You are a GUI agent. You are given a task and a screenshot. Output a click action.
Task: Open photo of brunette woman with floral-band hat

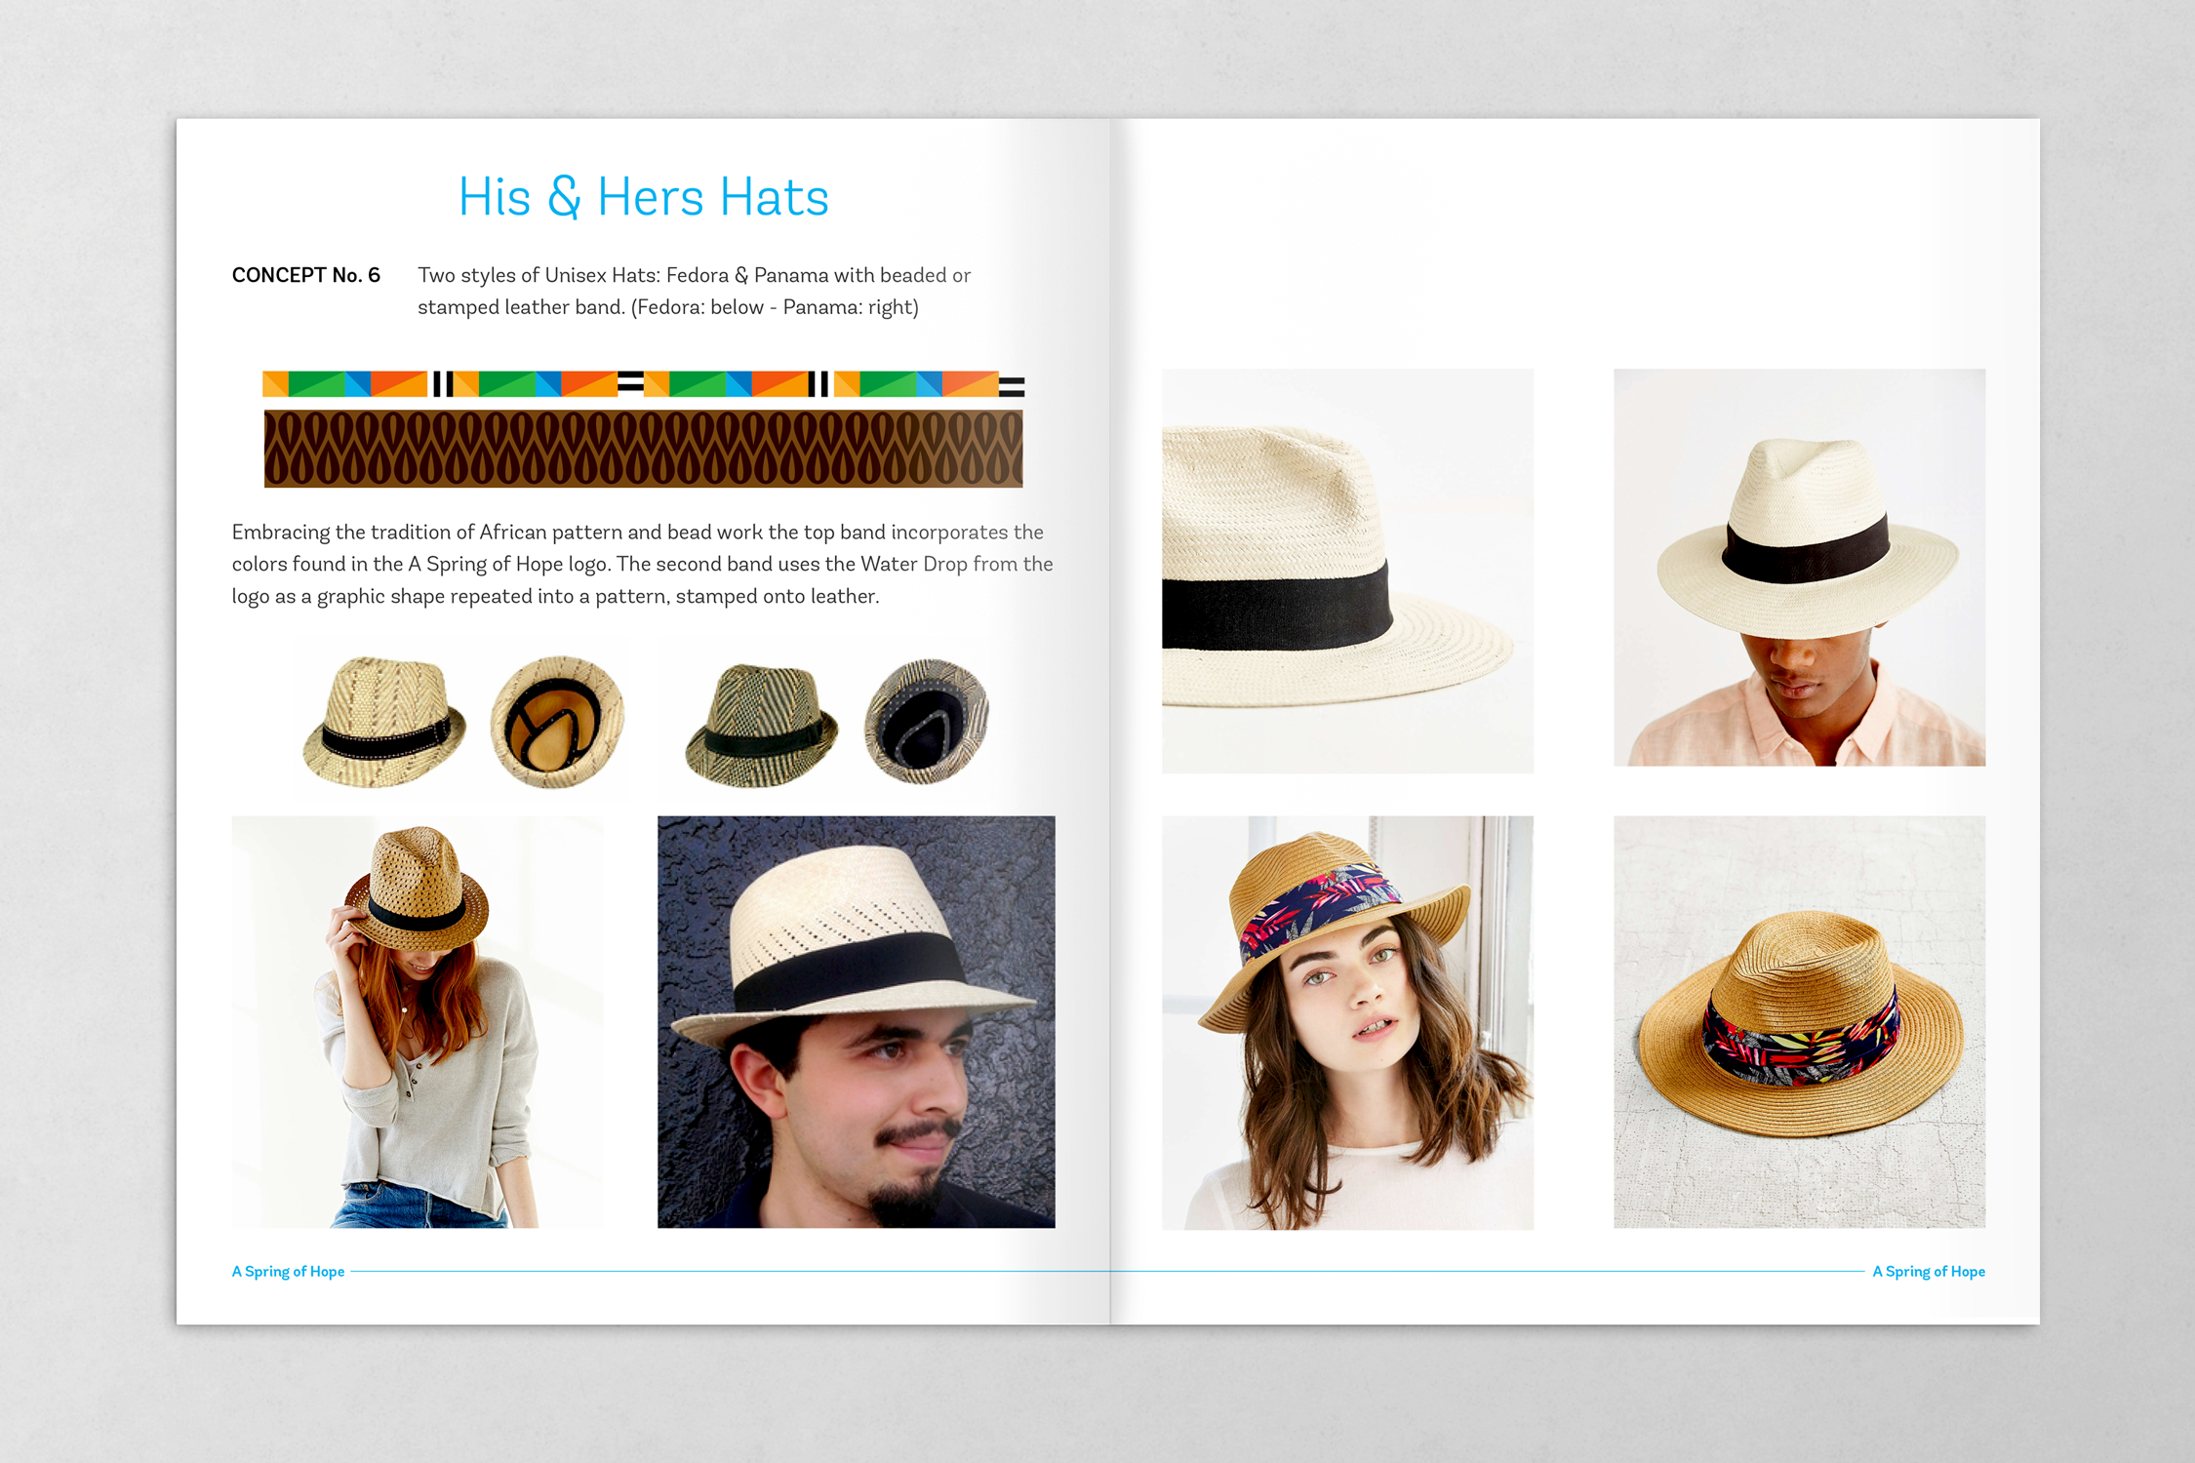1347,1022
